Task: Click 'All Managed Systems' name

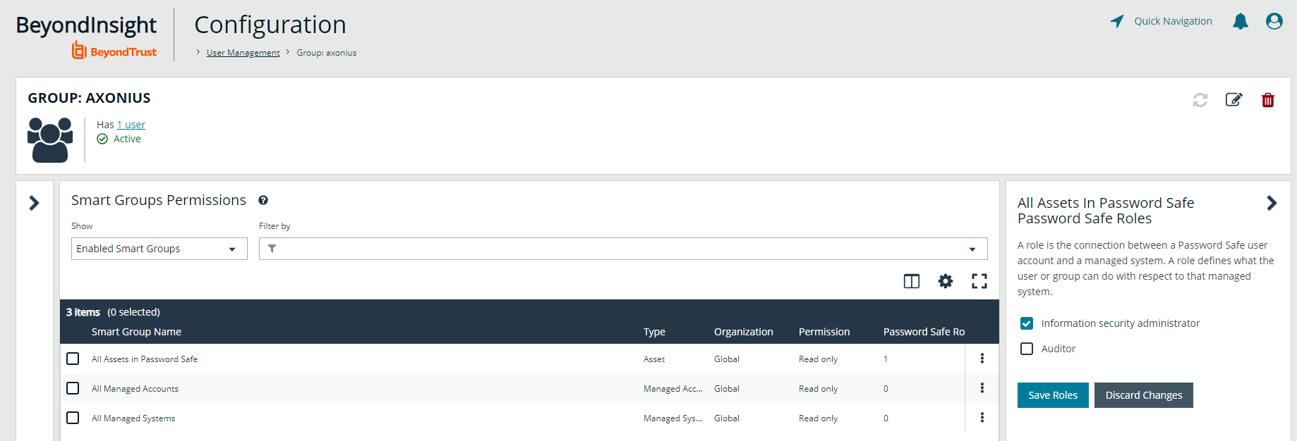Action: pos(133,418)
